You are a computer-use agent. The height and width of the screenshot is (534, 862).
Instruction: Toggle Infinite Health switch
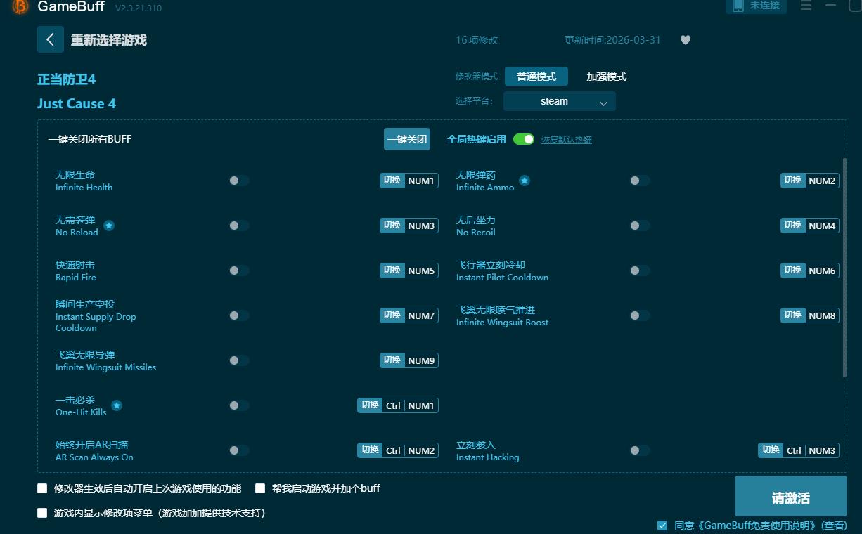(x=239, y=181)
